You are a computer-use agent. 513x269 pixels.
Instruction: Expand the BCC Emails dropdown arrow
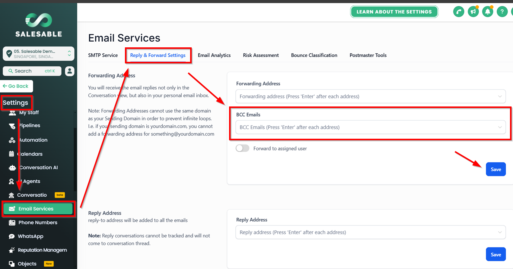[x=500, y=127]
